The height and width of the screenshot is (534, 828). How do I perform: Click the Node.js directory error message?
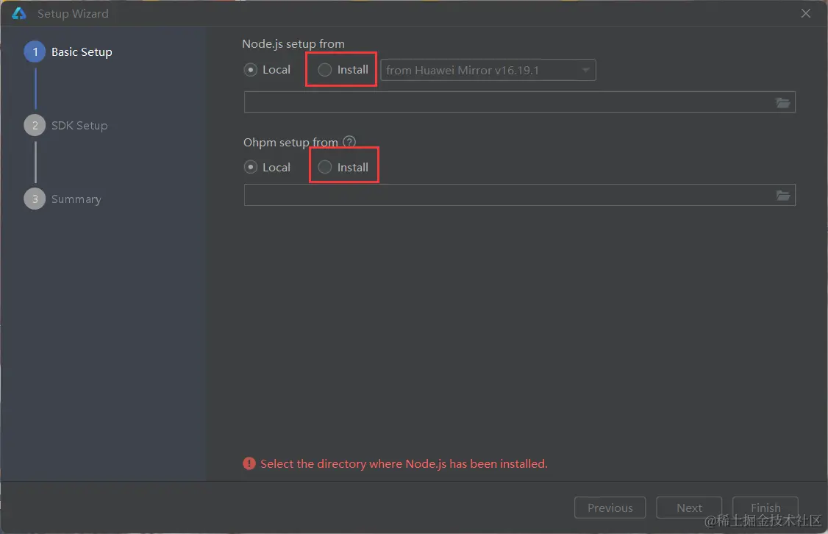click(x=404, y=463)
